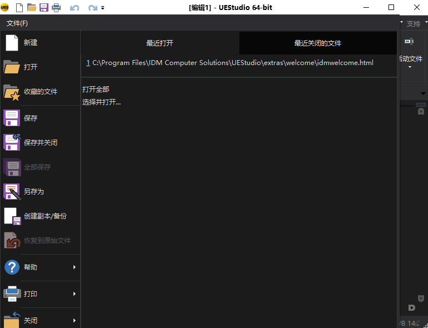Click the scroll down arrow in right panel
Screen dimensions: 428x328
point(421,298)
